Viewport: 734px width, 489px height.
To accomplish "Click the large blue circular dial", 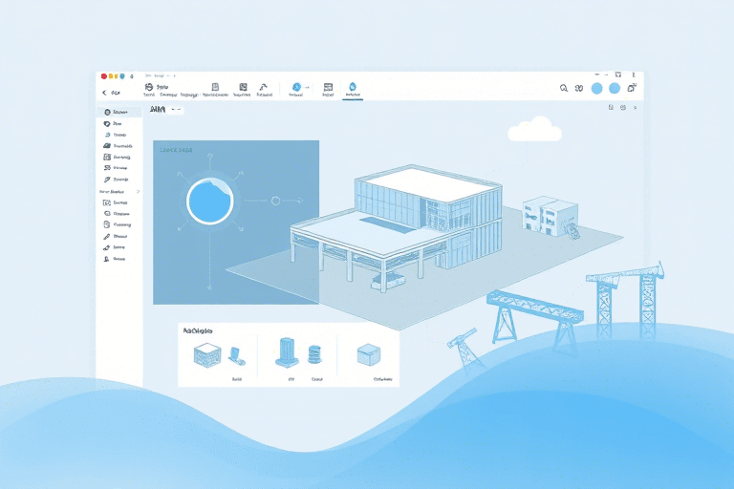I will 210,202.
